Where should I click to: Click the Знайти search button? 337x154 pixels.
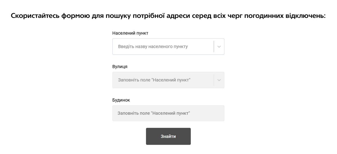168,136
